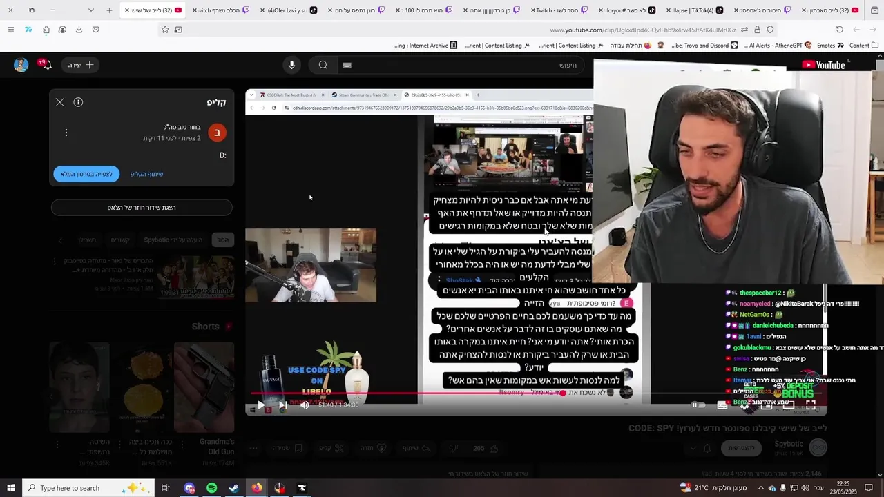The width and height of the screenshot is (884, 497).
Task: Click the YouTube logo
Action: (x=825, y=65)
